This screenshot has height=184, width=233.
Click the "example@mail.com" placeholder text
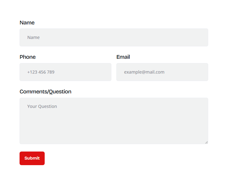pos(144,72)
